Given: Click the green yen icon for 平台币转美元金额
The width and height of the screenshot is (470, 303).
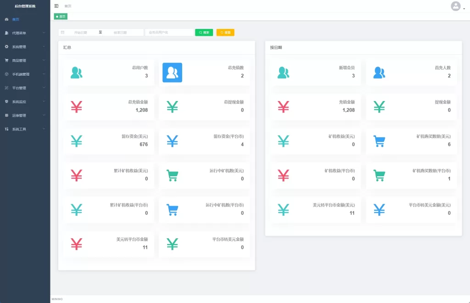Looking at the screenshot, I should (173, 244).
